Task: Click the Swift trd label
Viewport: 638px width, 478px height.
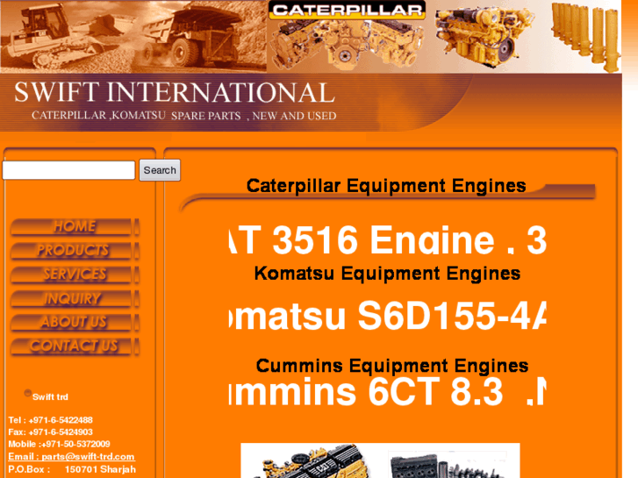Action: [x=50, y=397]
